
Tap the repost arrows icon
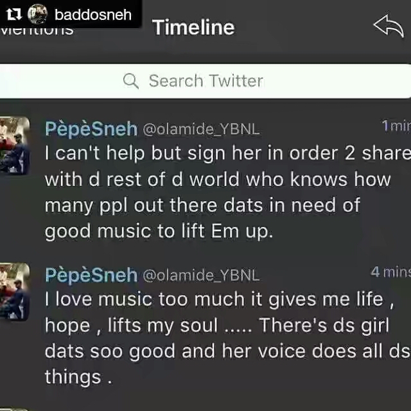point(13,14)
